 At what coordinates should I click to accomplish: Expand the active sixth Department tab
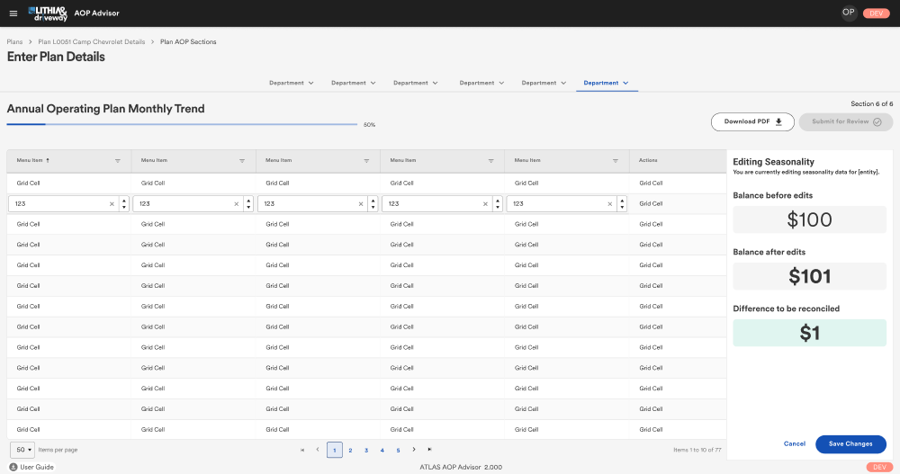606,83
